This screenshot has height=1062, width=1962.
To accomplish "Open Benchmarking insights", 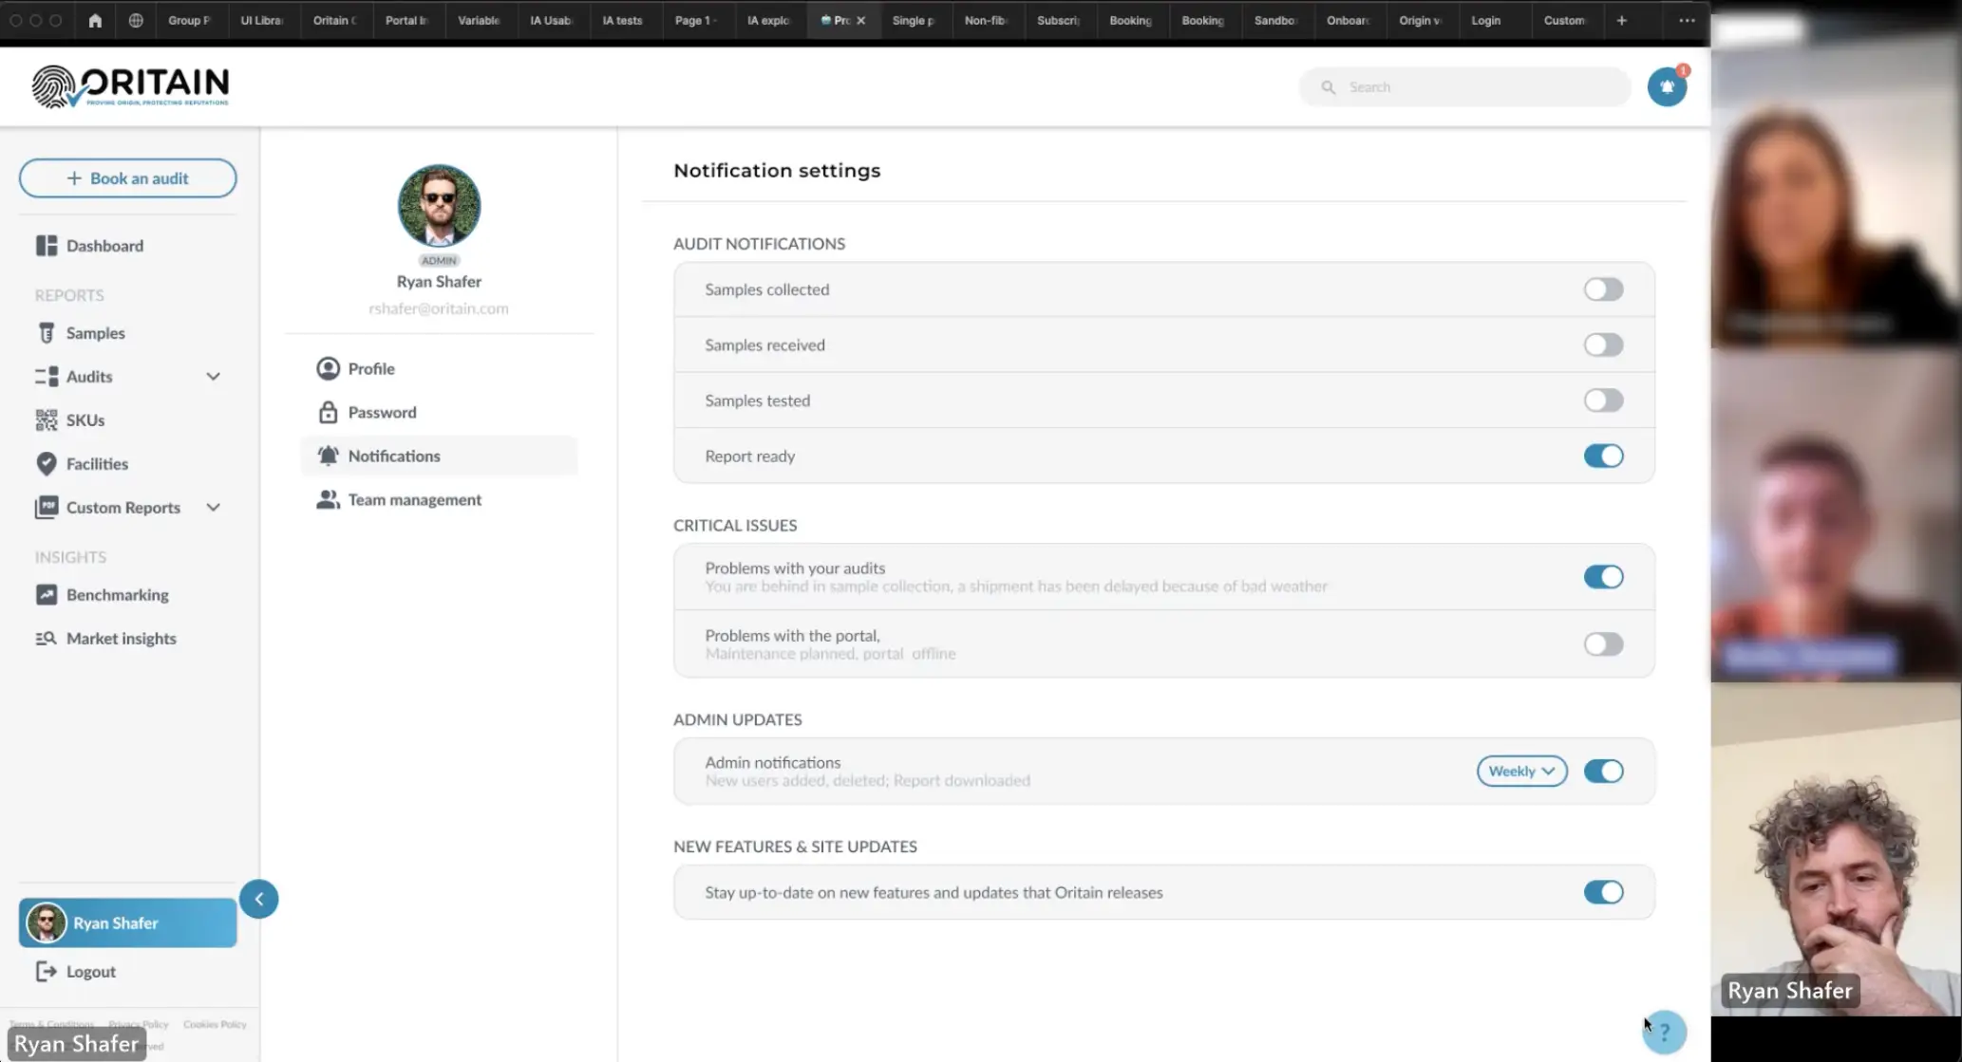I will coord(117,595).
